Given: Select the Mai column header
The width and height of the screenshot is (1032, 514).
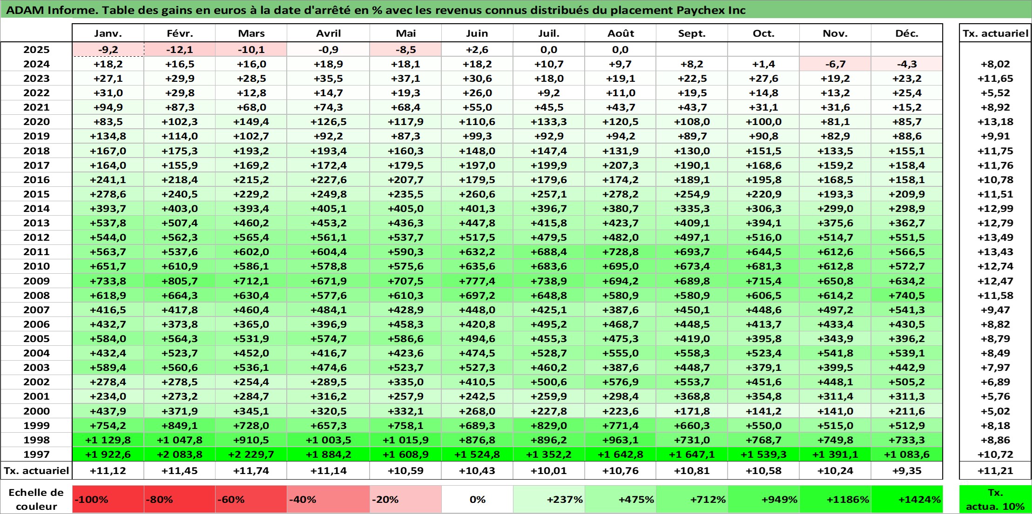Looking at the screenshot, I should tap(406, 33).
